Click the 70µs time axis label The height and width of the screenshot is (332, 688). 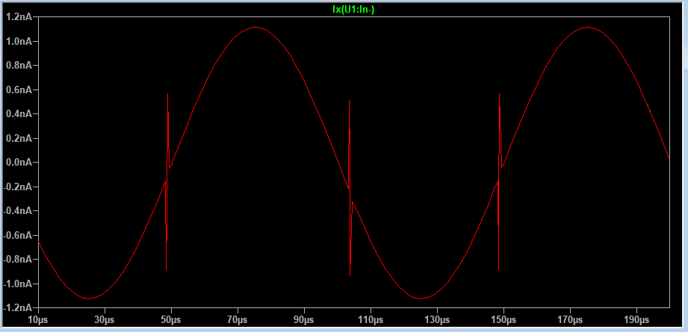tap(238, 321)
